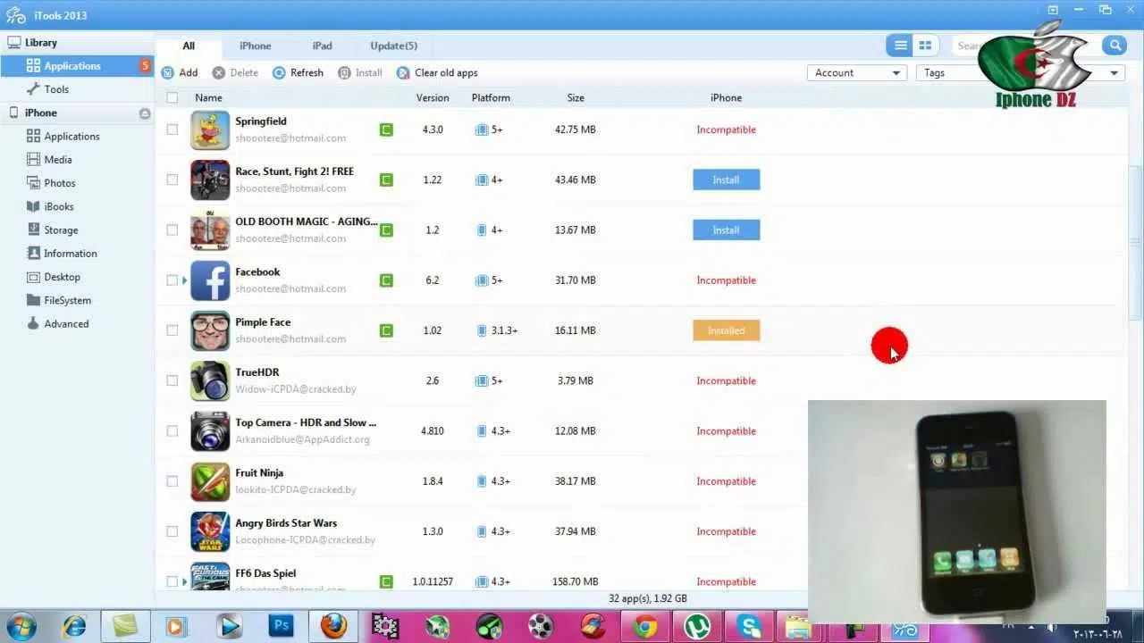Screen dimensions: 1144x643
Task: Open the Account dropdown
Action: [857, 73]
